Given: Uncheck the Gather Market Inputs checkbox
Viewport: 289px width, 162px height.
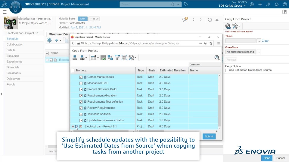Looking at the screenshot, I should 81,77.
